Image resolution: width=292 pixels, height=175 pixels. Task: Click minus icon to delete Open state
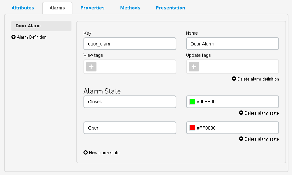click(x=241, y=139)
